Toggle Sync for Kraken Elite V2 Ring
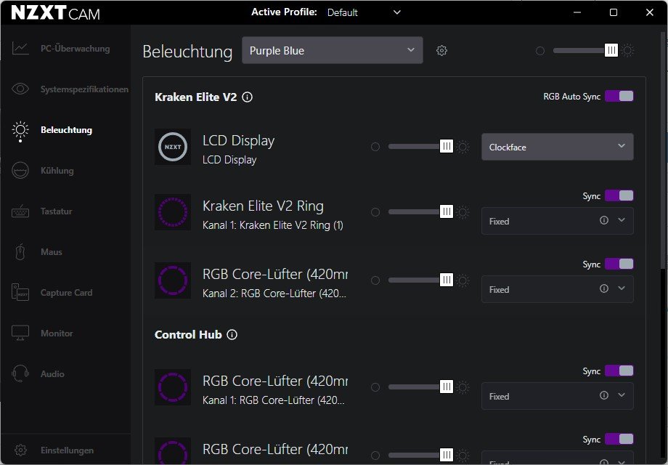 pyautogui.click(x=619, y=195)
